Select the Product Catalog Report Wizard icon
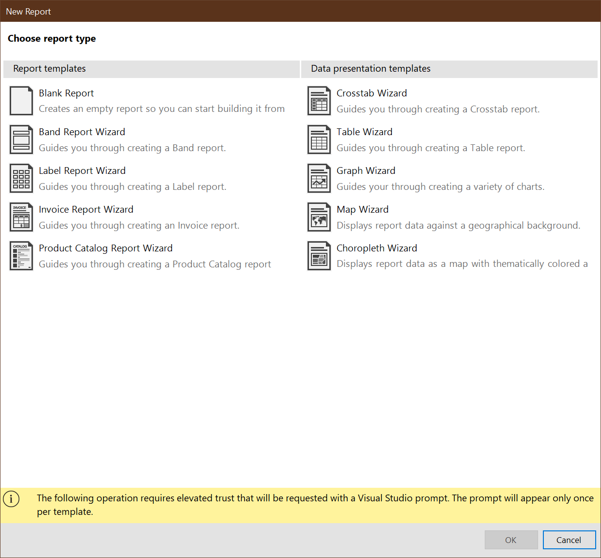The height and width of the screenshot is (558, 601). 21,255
